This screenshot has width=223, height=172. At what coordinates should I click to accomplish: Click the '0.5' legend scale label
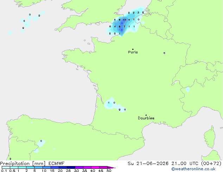(12, 171)
